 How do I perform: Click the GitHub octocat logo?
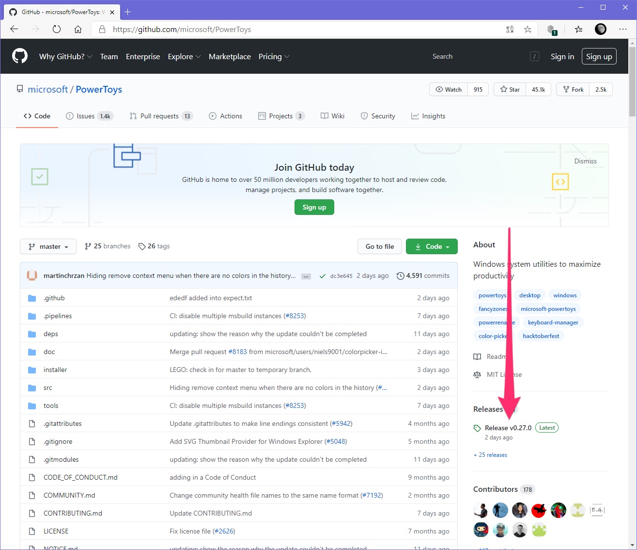[20, 56]
